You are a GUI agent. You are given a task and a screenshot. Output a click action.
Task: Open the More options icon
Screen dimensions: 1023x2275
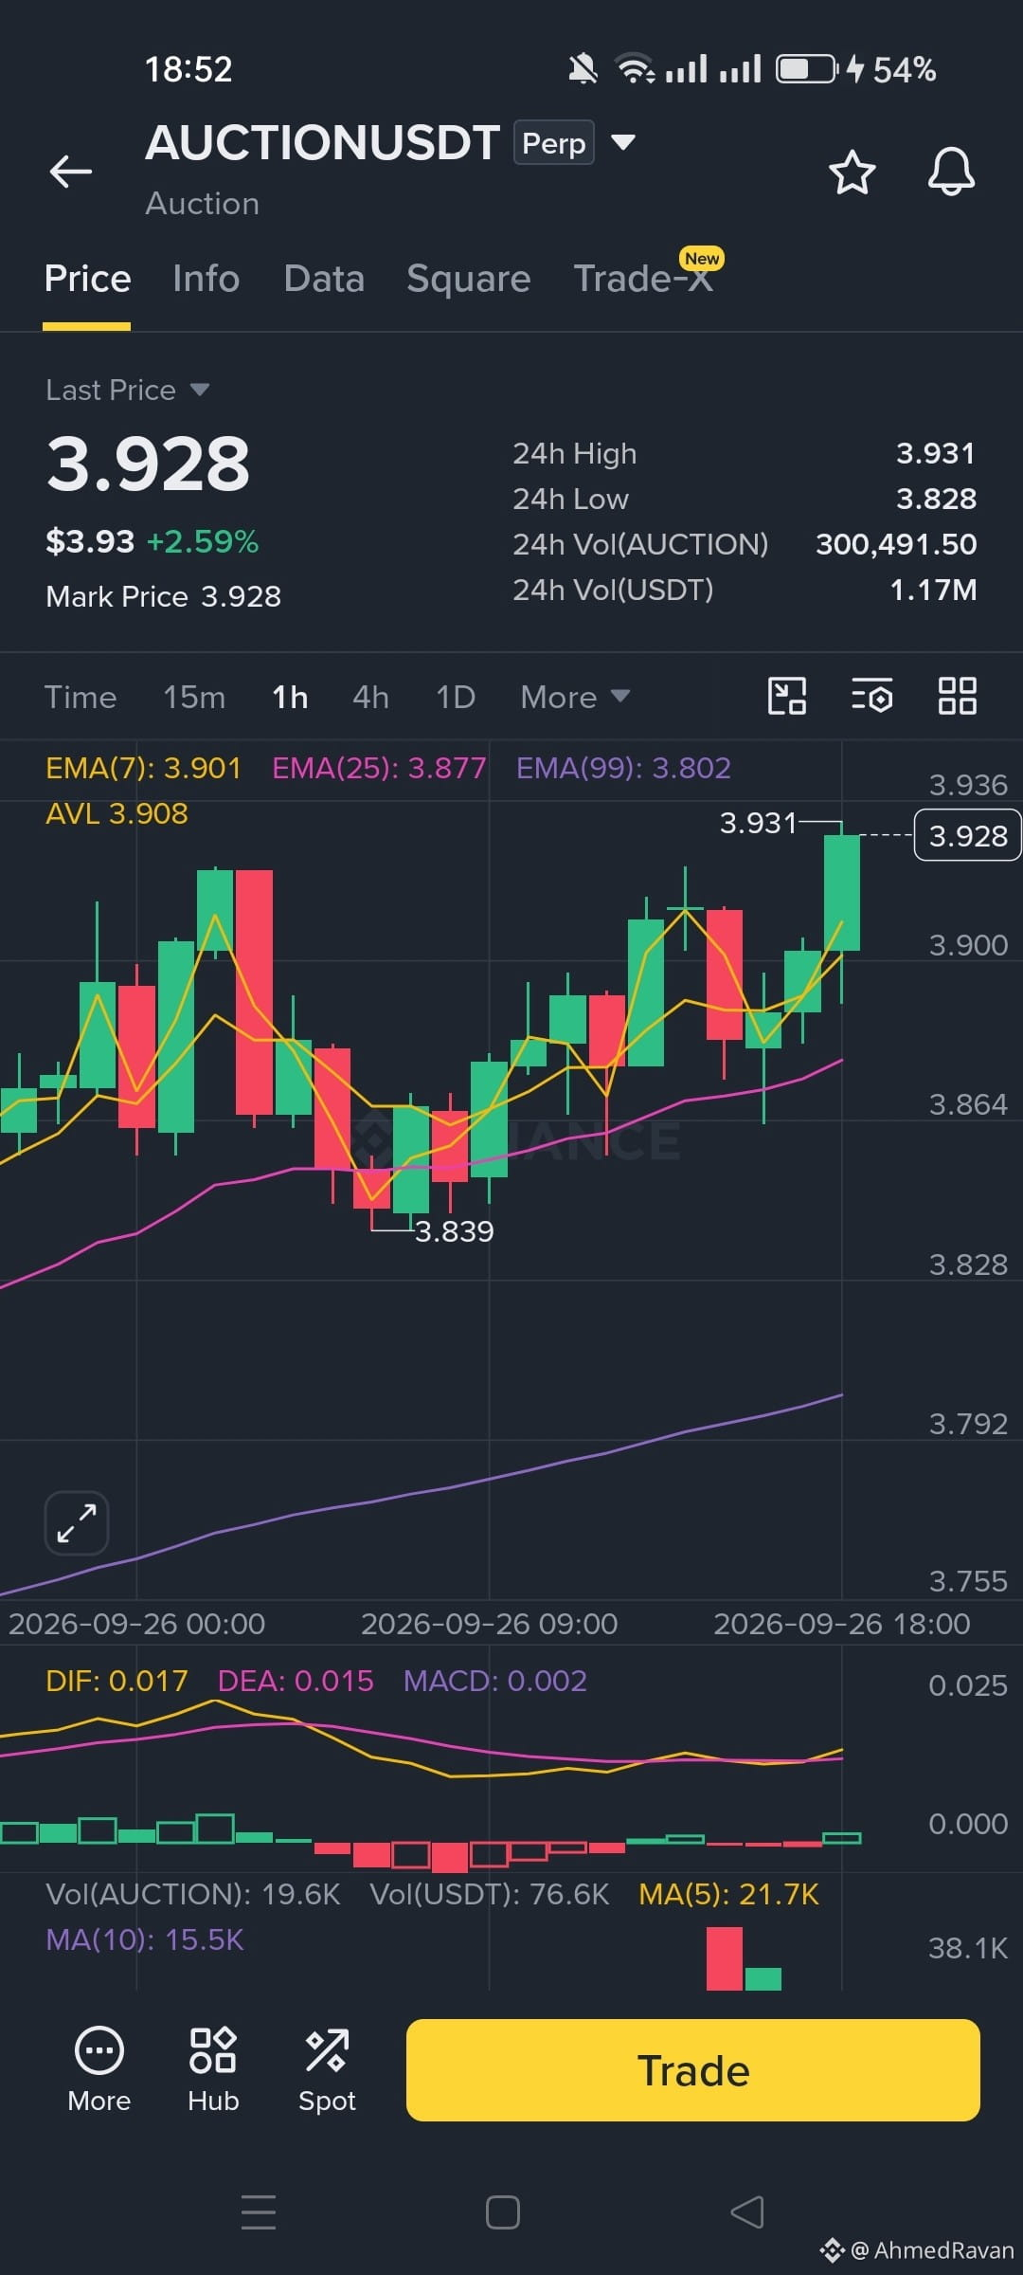click(99, 2069)
